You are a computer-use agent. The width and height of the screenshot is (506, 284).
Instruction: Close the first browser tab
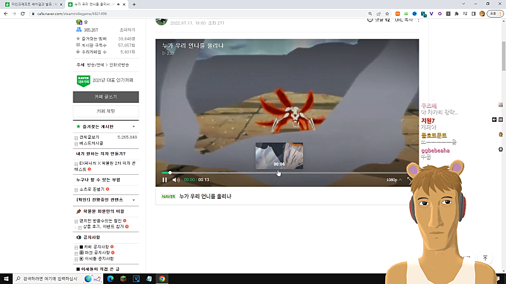click(x=61, y=4)
